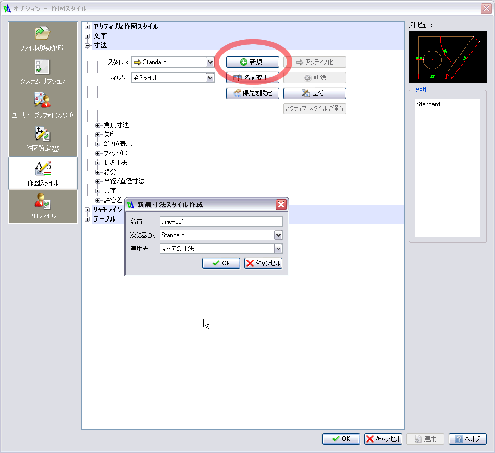Screen dimensions: 495x453
Task: Cancel the 新規寸法スタイル作成 dialog
Action: [263, 263]
